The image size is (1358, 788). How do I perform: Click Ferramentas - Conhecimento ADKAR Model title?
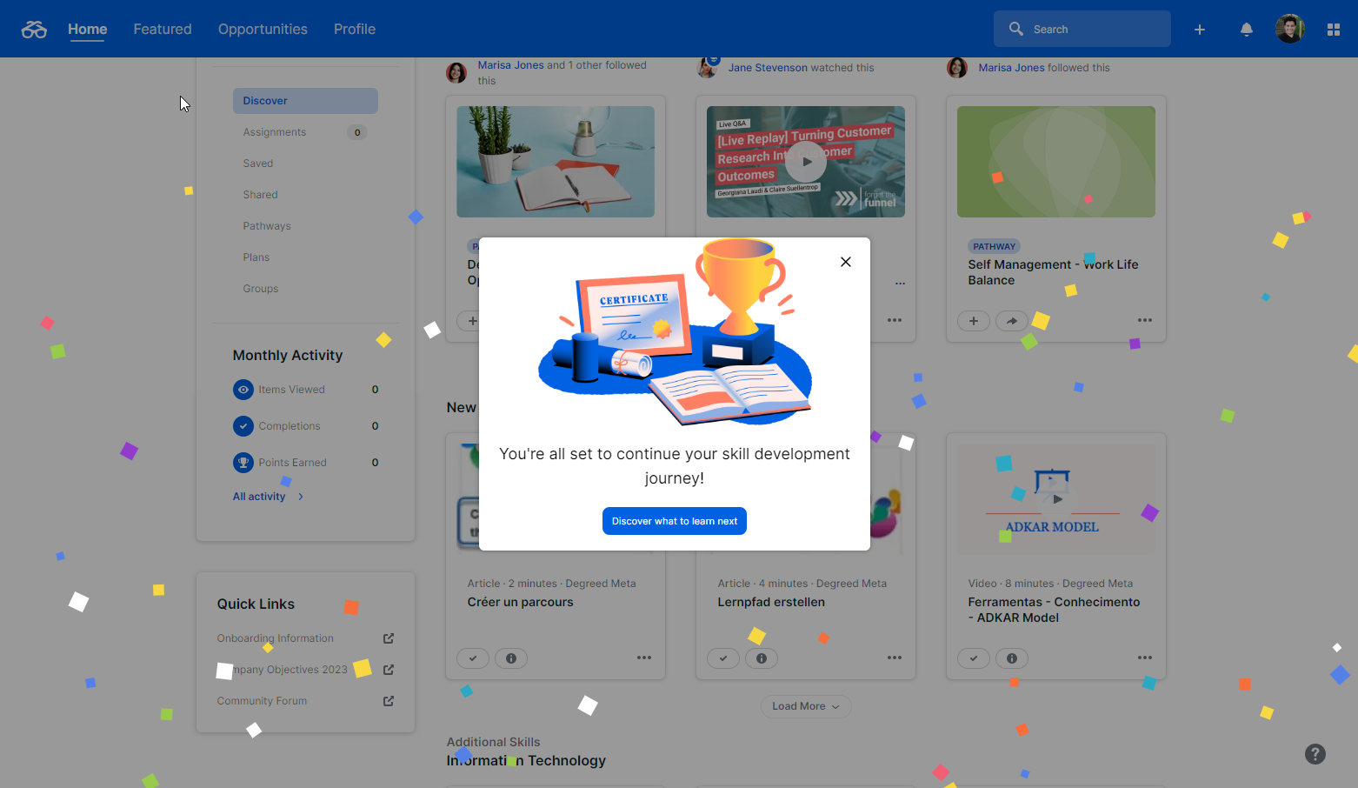[x=1054, y=610]
